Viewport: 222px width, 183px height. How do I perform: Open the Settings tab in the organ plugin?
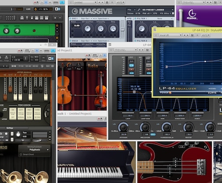point(10,128)
